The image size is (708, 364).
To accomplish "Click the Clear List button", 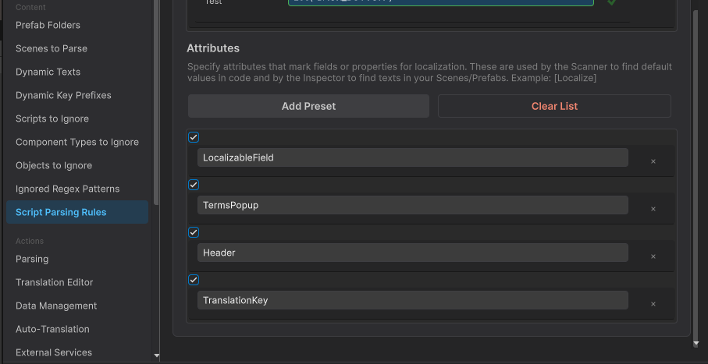I will (554, 106).
